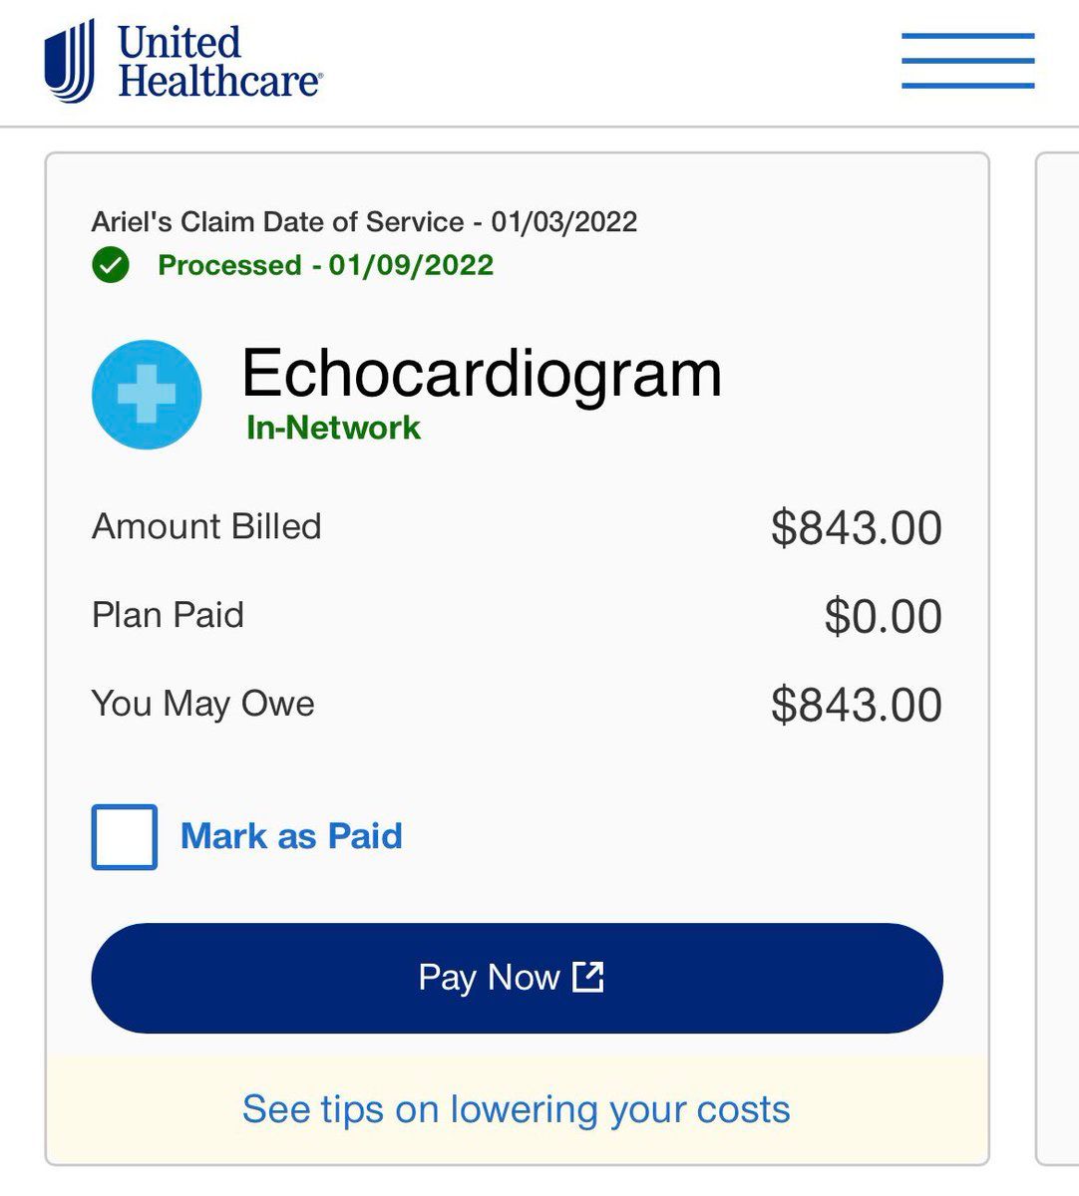This screenshot has height=1196, width=1079.
Task: Click the United Healthcare wordmark text
Action: tap(219, 62)
